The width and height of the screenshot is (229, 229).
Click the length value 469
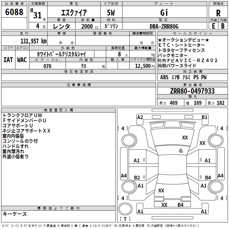[x=174, y=103]
